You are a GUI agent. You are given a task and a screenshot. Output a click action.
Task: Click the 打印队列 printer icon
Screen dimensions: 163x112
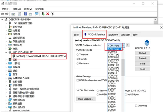[10, 45]
